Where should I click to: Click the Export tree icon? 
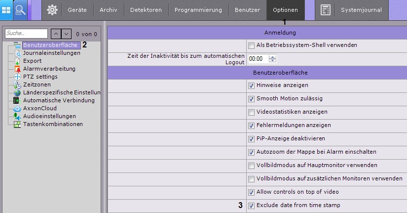[18, 61]
